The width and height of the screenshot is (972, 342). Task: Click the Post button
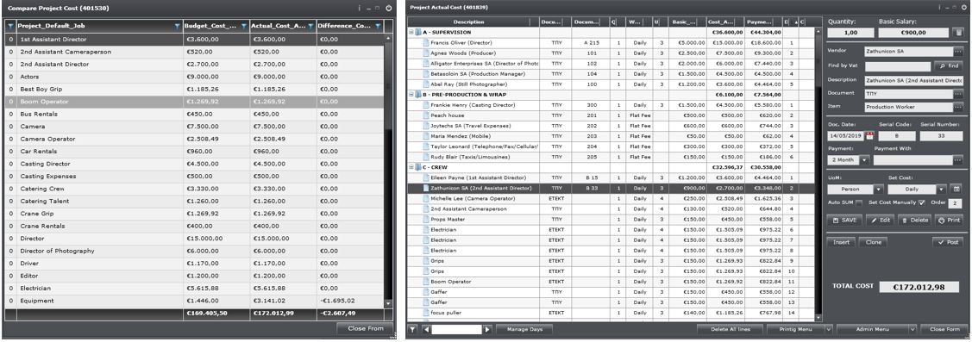(x=948, y=242)
